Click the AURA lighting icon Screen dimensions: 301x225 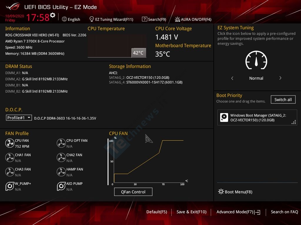click(177, 19)
